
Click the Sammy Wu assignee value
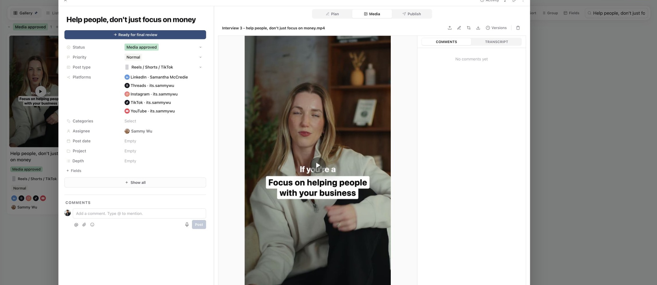click(138, 131)
